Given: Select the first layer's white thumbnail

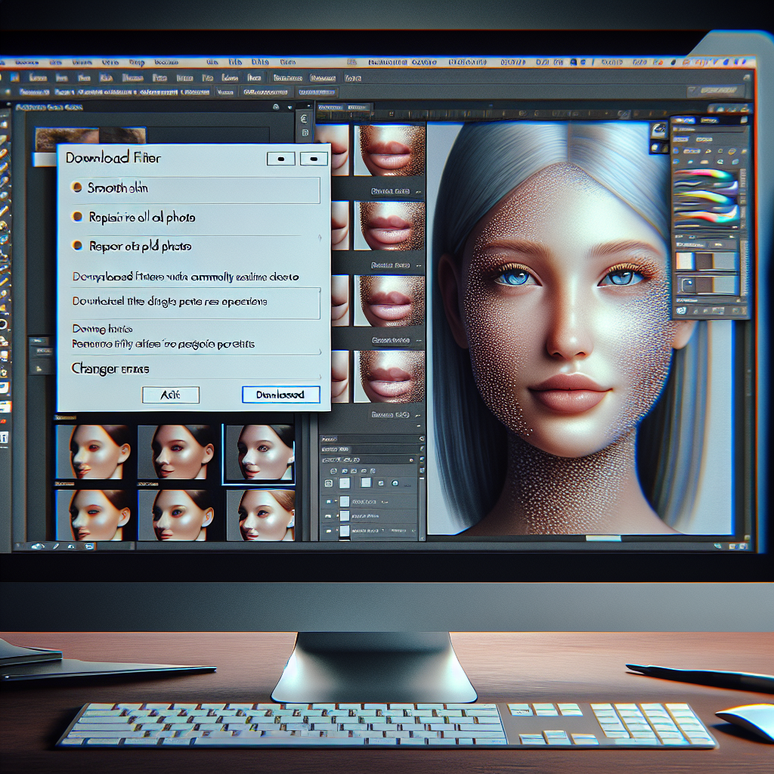Looking at the screenshot, I should click(345, 502).
